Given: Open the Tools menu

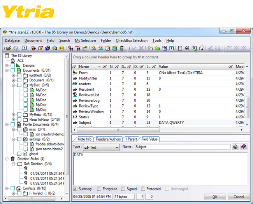Looking at the screenshot, I should click(157, 40).
